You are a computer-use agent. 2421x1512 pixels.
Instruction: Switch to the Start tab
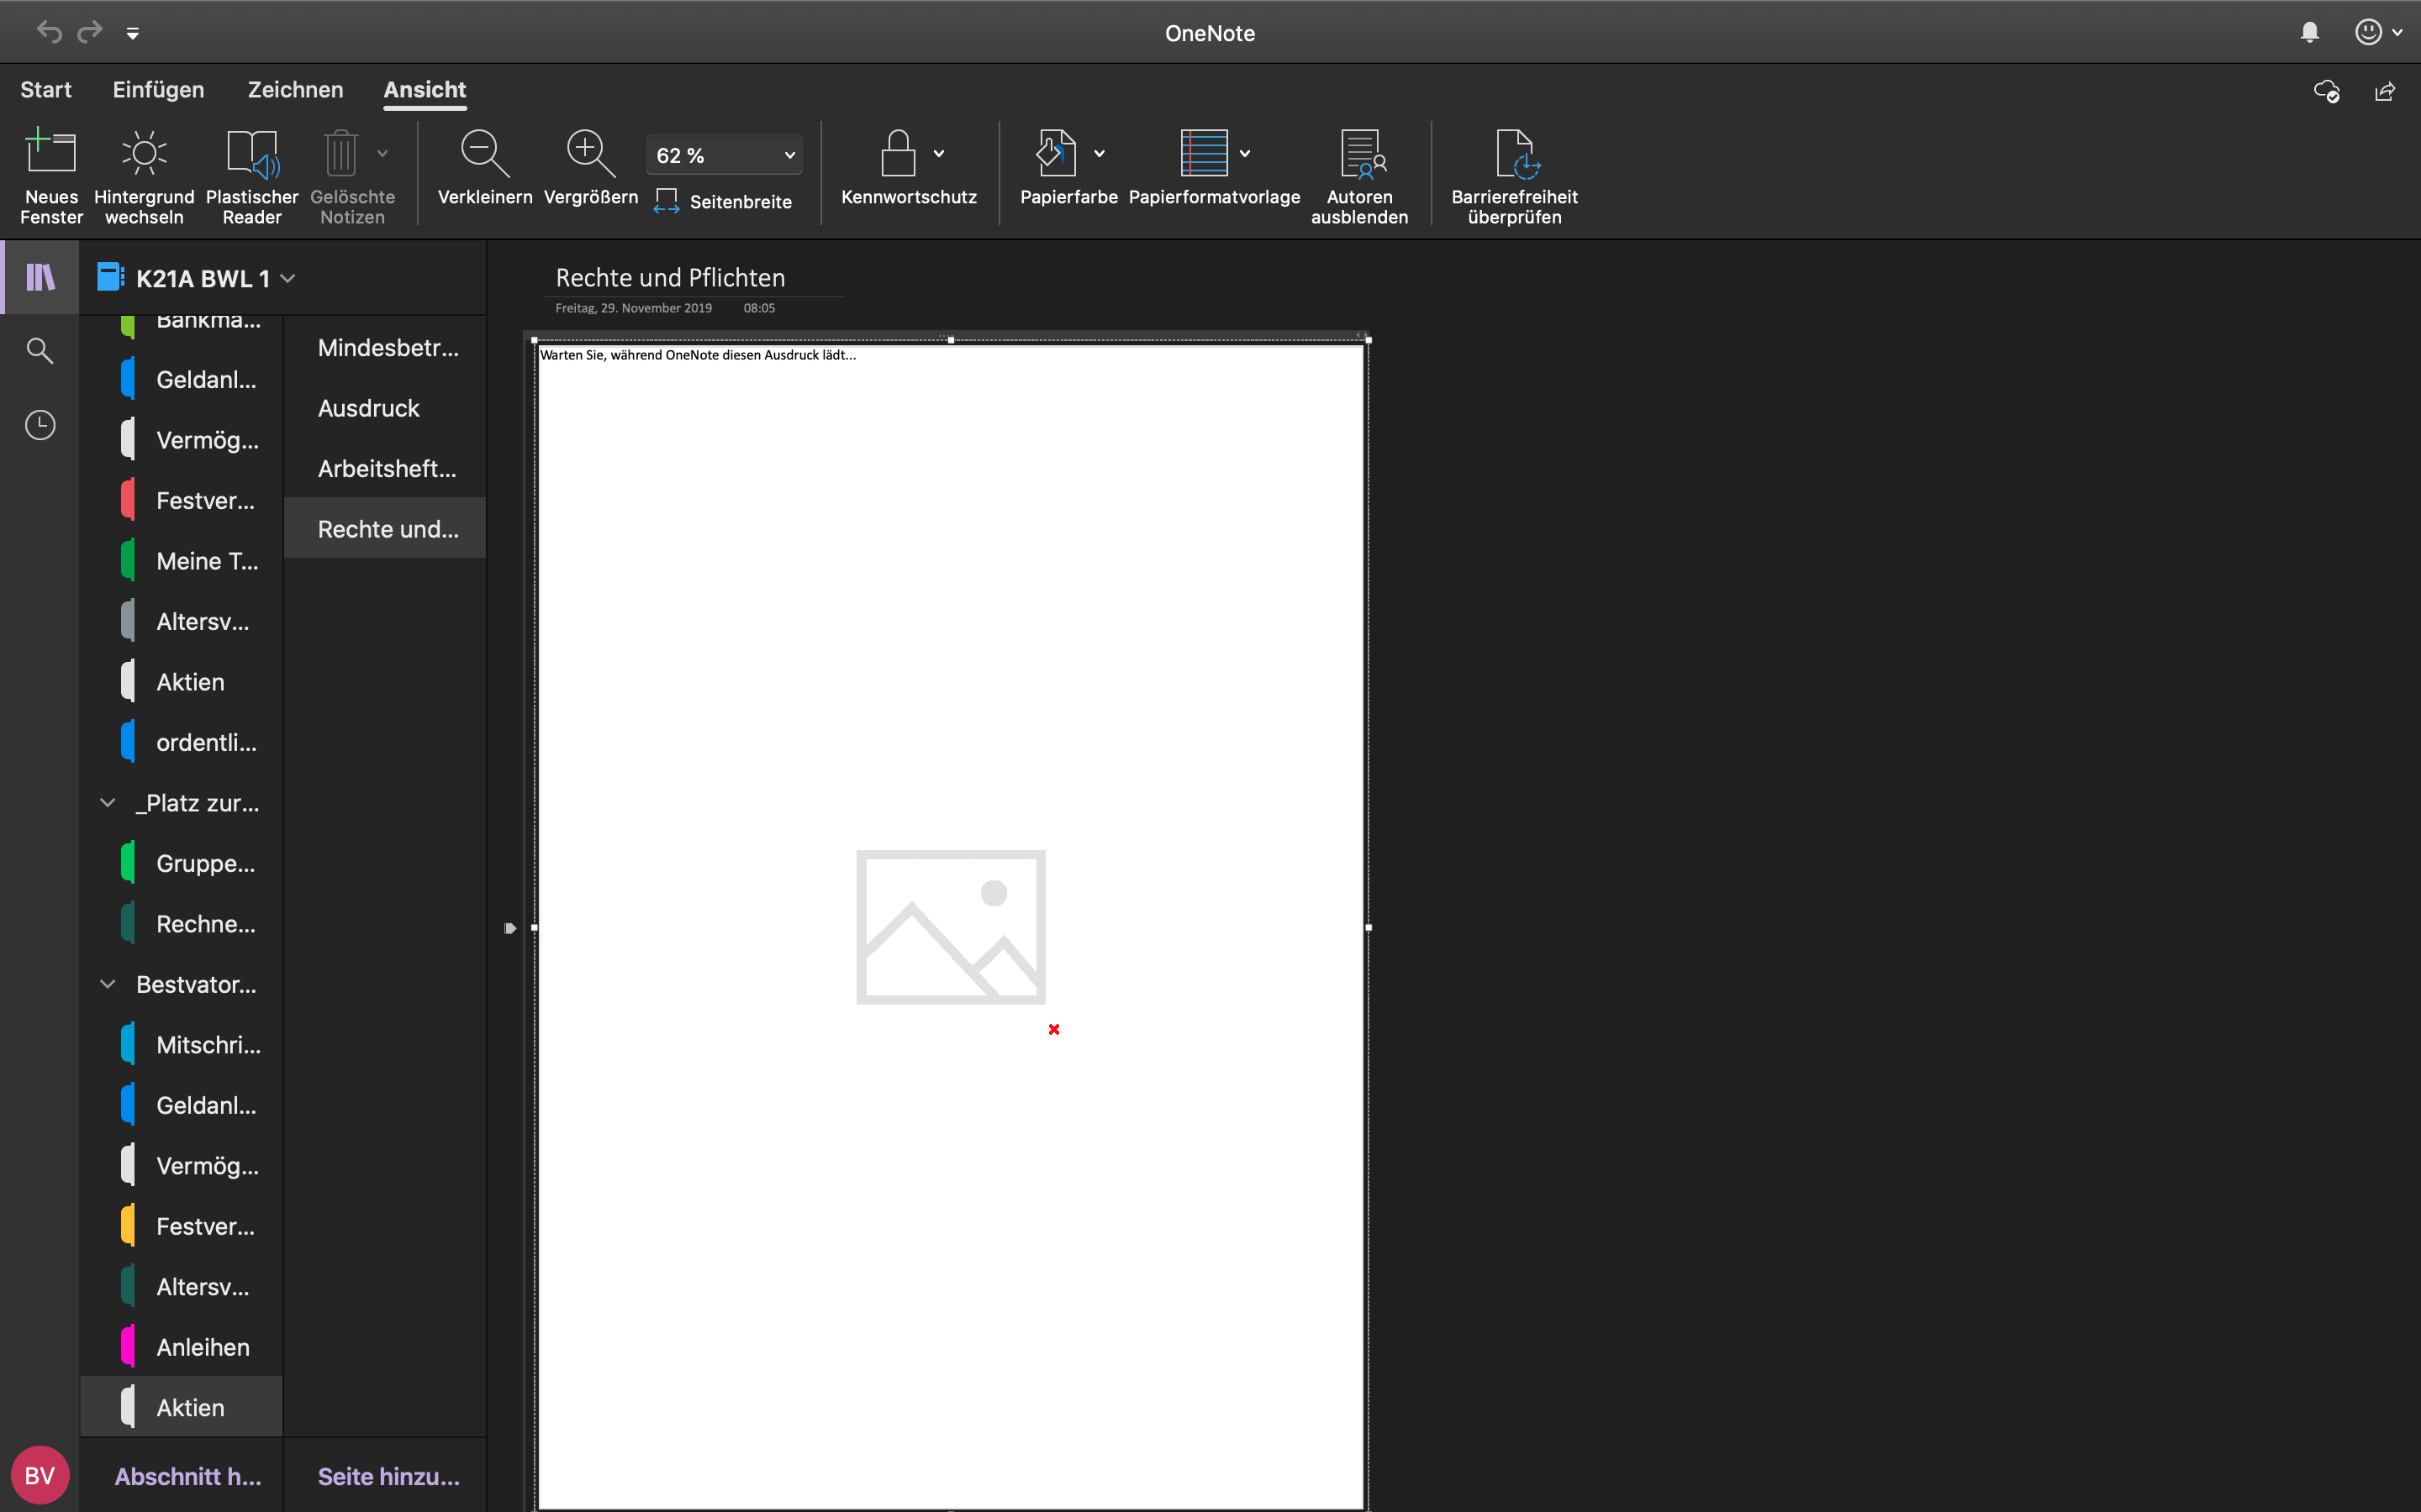pyautogui.click(x=46, y=90)
